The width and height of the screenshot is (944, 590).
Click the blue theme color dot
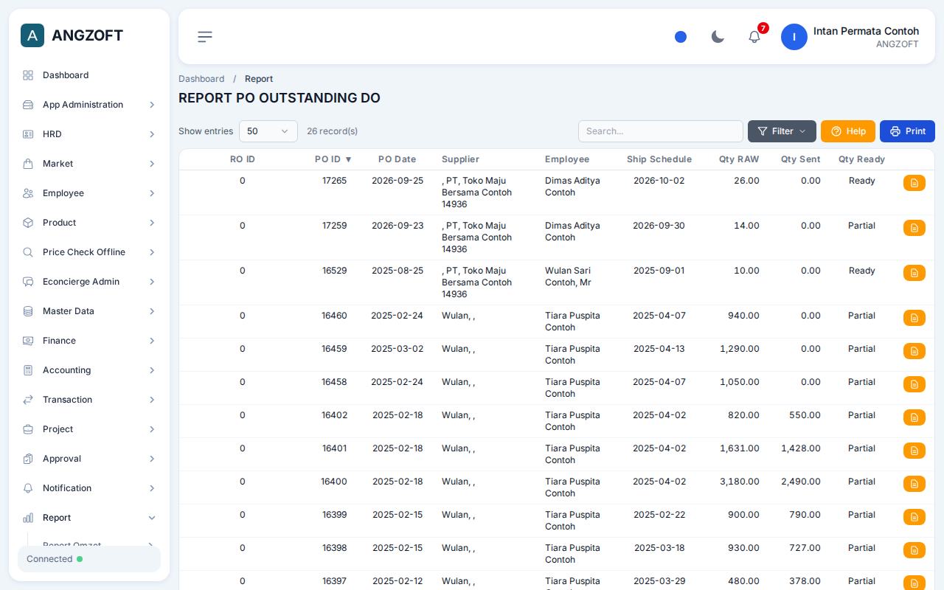pyautogui.click(x=681, y=37)
